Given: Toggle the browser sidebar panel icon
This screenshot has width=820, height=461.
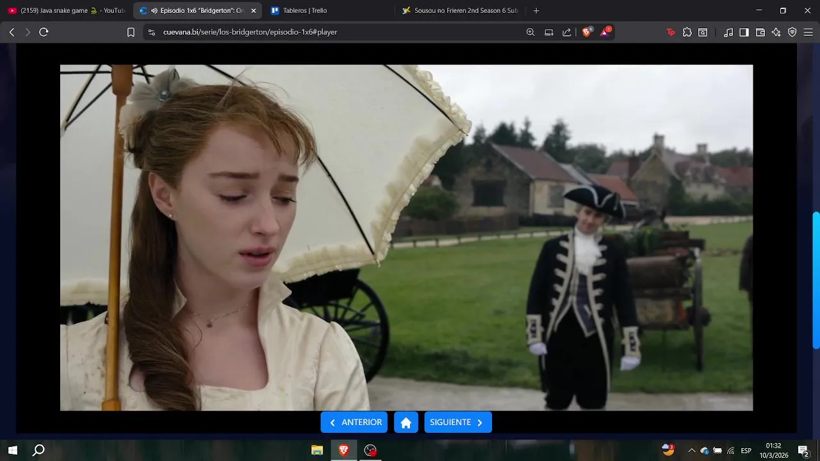Looking at the screenshot, I should 744,32.
